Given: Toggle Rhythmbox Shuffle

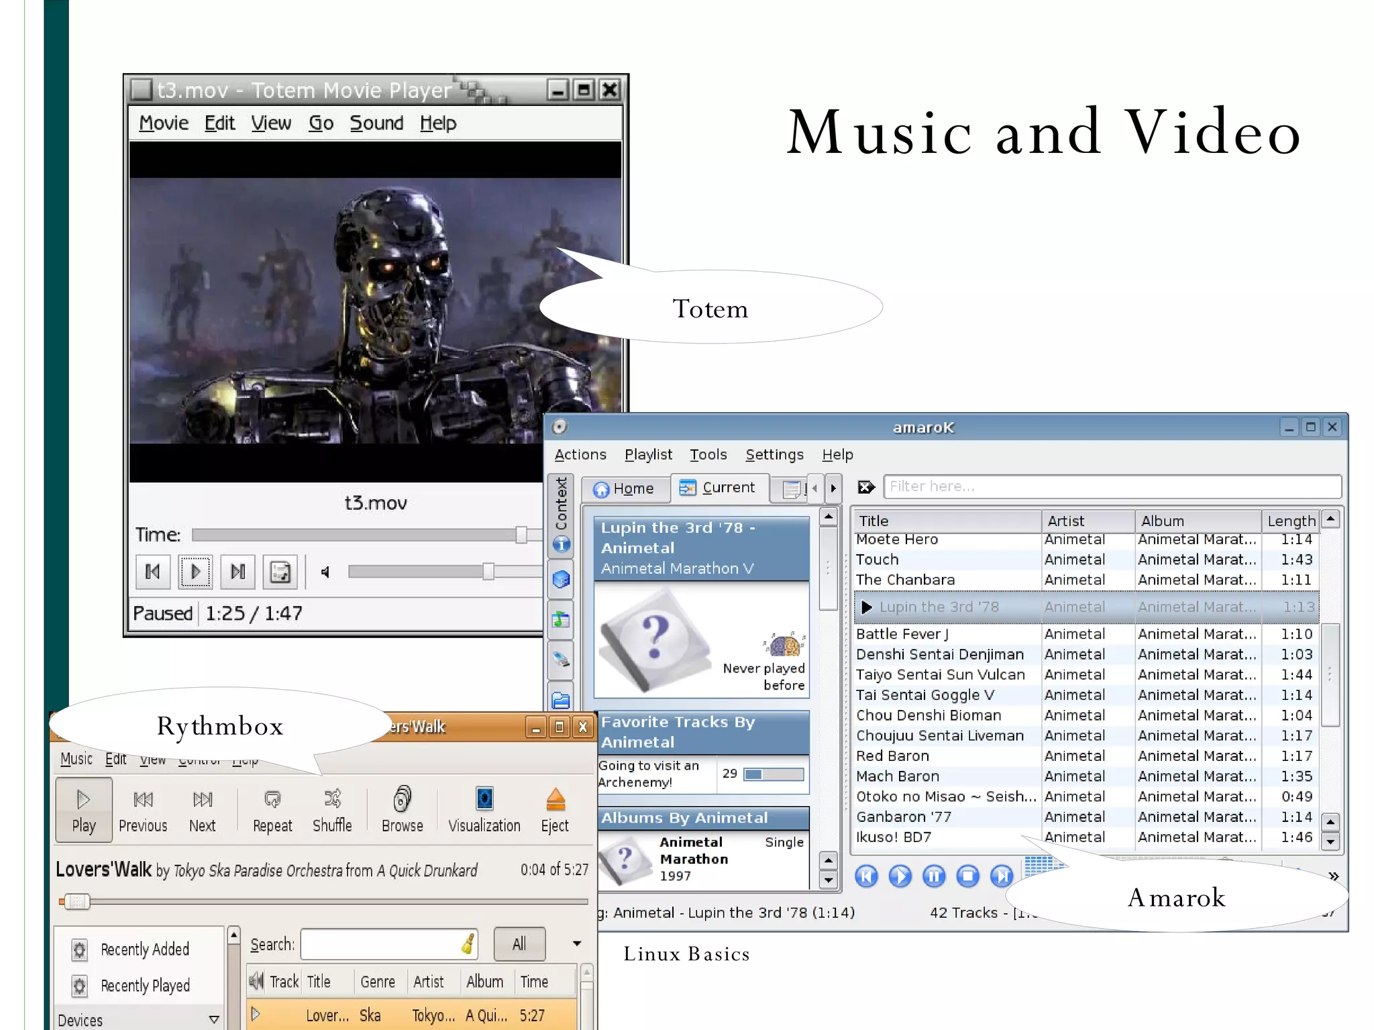Looking at the screenshot, I should 332,811.
